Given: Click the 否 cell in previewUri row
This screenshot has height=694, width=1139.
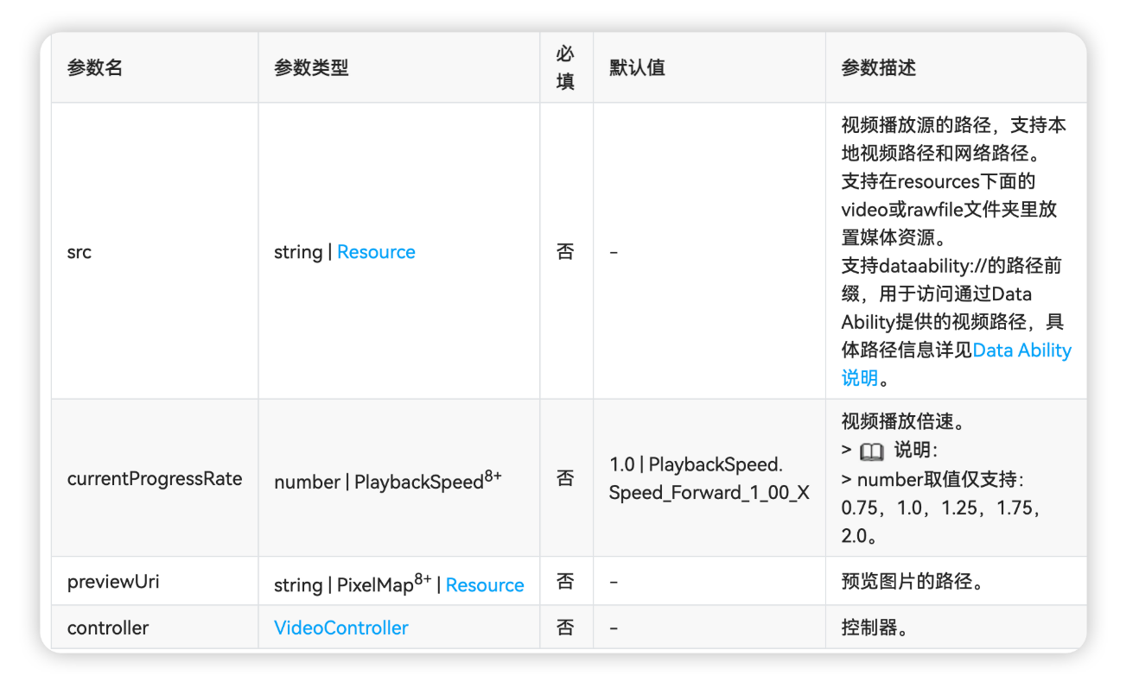Looking at the screenshot, I should [x=565, y=582].
